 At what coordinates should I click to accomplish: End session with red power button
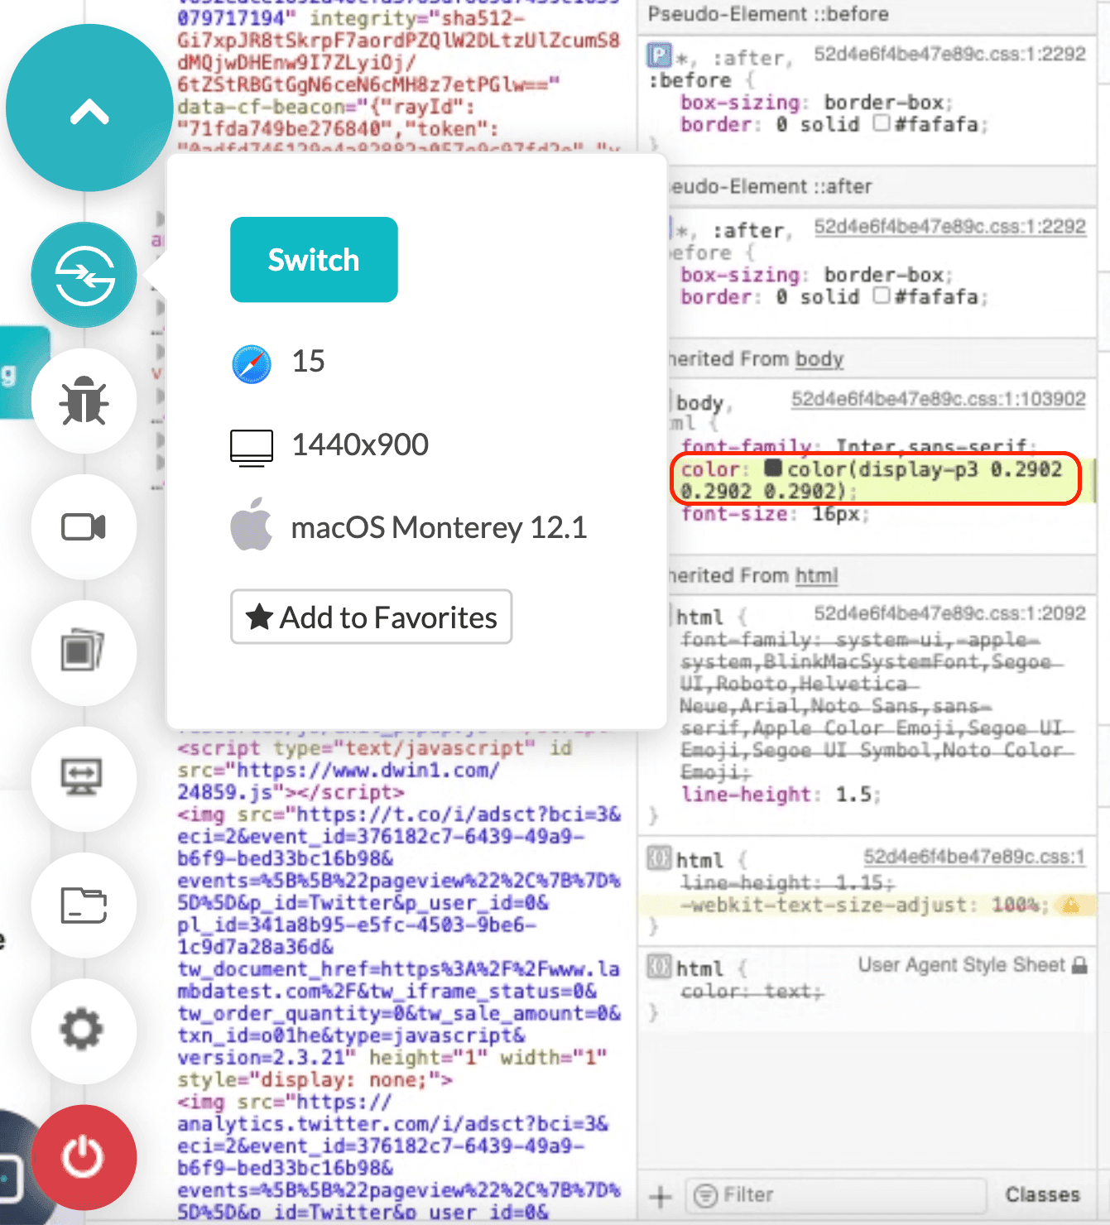84,1157
